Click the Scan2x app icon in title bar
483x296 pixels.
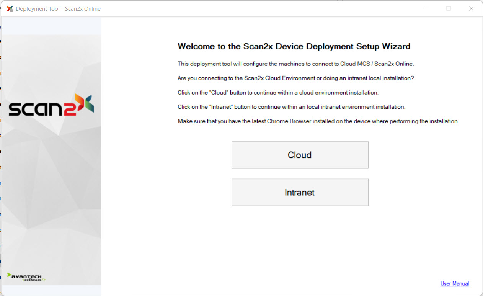pos(10,8)
